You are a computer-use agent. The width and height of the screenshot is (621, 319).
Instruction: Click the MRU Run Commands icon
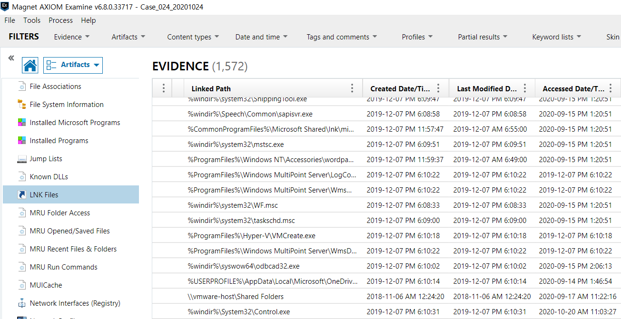pos(21,267)
